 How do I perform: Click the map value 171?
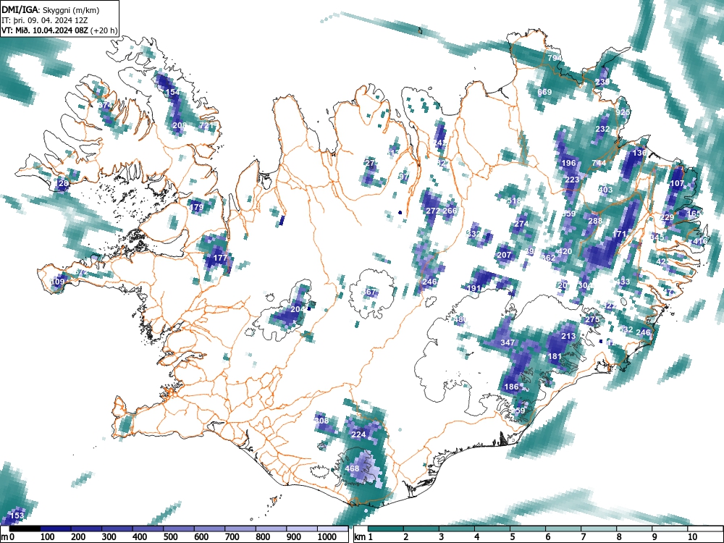pos(619,234)
